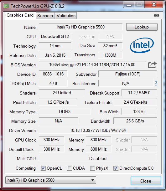Click the Intel vendor logo
Viewport: 166px width, 191px height.
[142, 45]
